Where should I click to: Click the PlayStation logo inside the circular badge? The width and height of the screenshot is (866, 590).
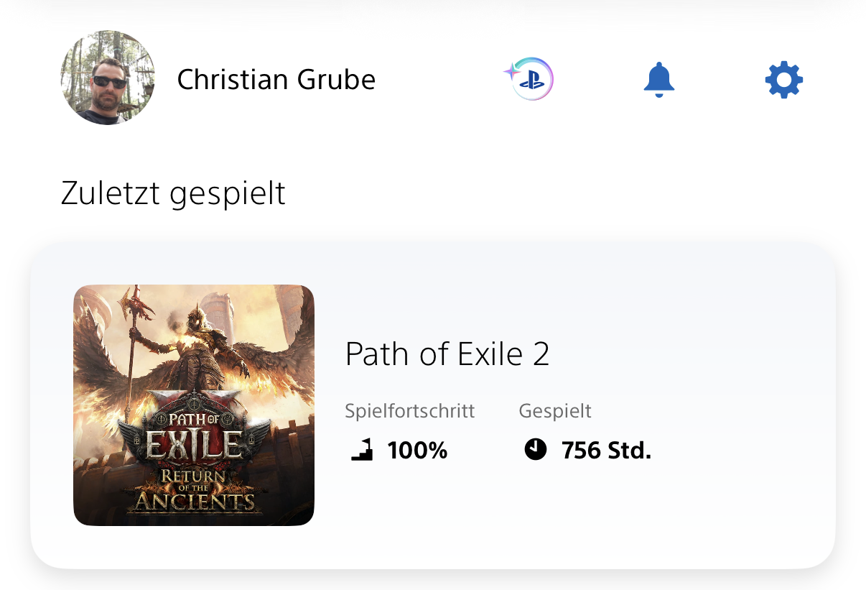532,80
